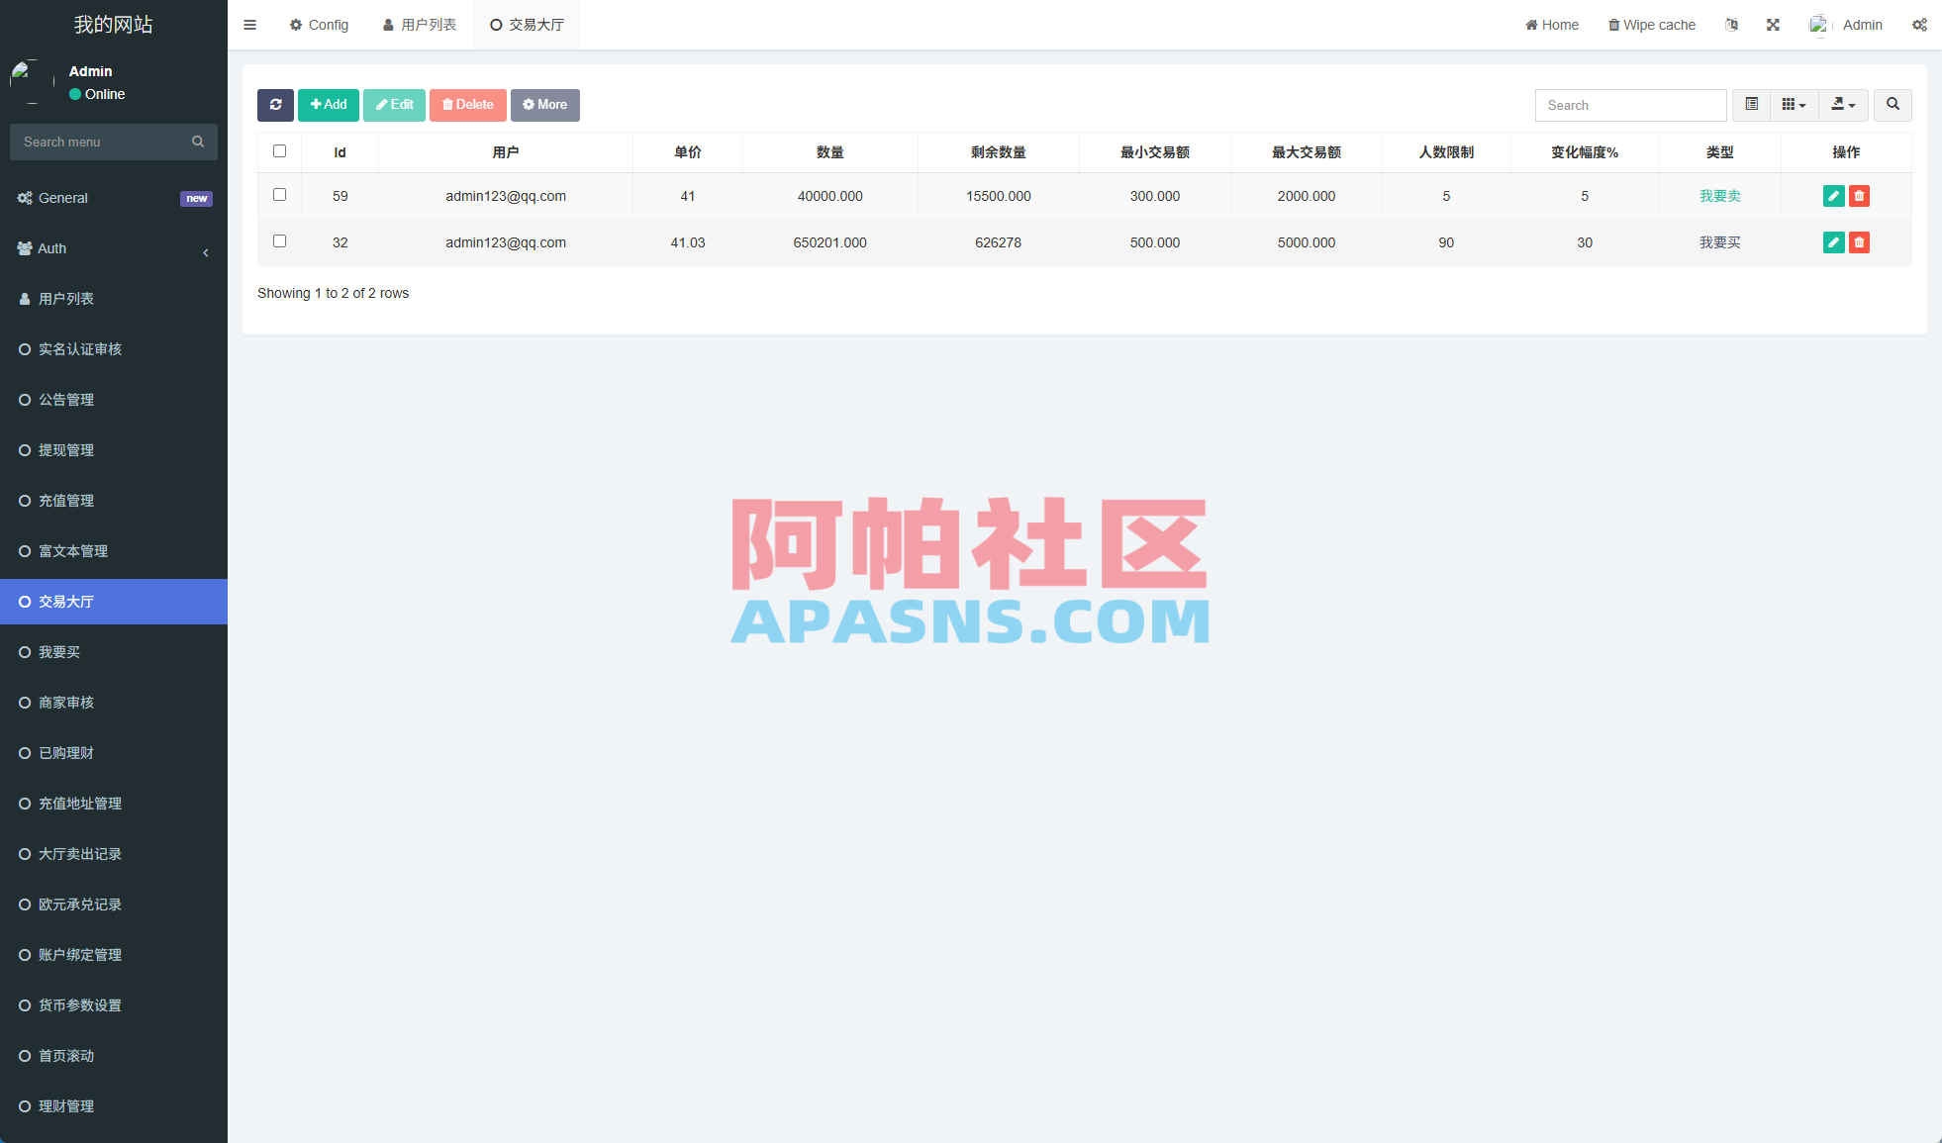
Task: Open the language translation icon in navbar
Action: [1731, 24]
